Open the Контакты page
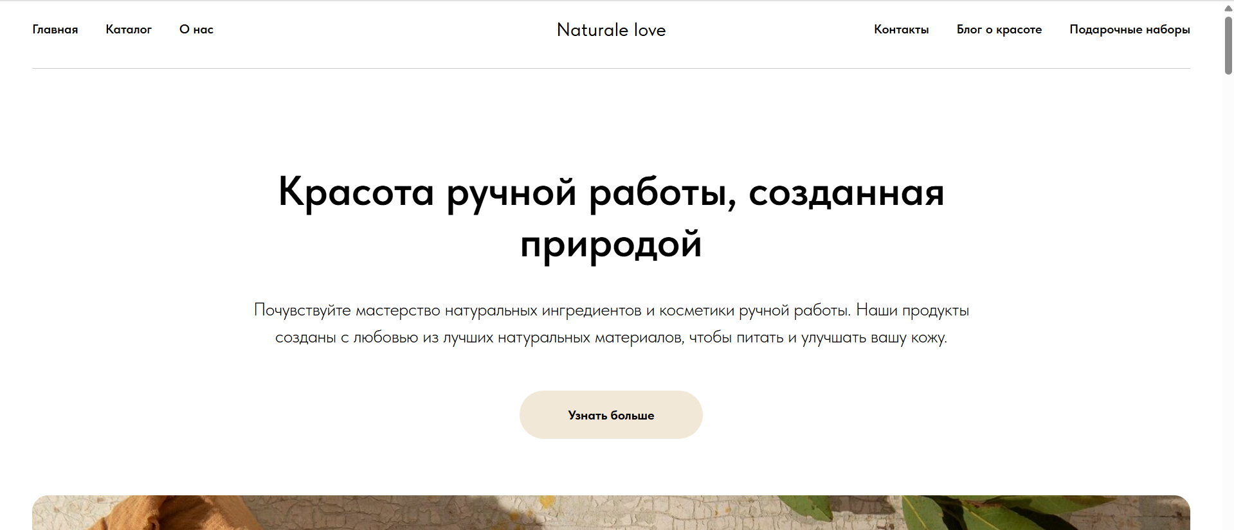 [901, 30]
